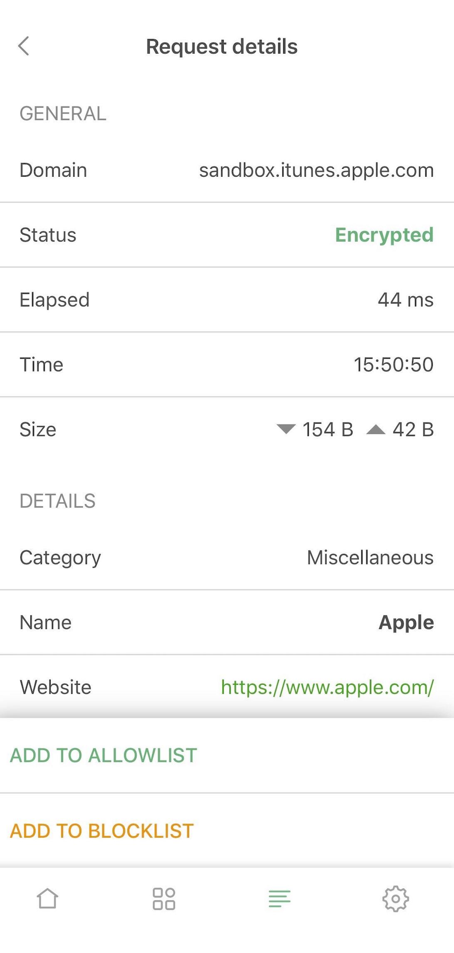The height and width of the screenshot is (953, 454).
Task: Tap the download arrow beside 154 B
Action: (x=286, y=429)
